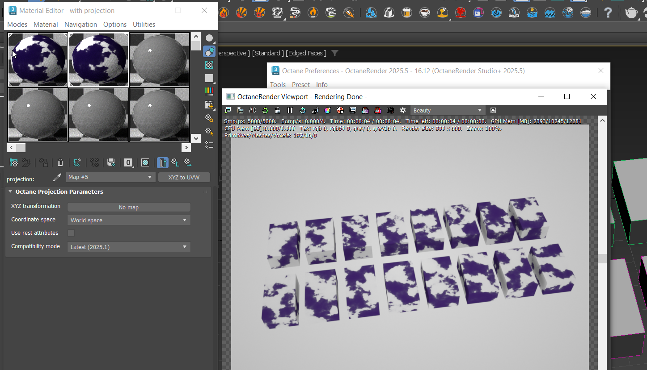Click the Delete (trash can) icon in Material Editor

(x=60, y=163)
